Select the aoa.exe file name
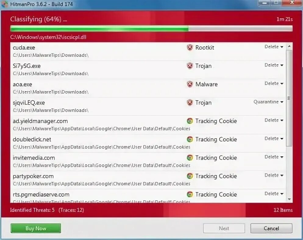Screen dimensions: 303x240 [x=23, y=84]
